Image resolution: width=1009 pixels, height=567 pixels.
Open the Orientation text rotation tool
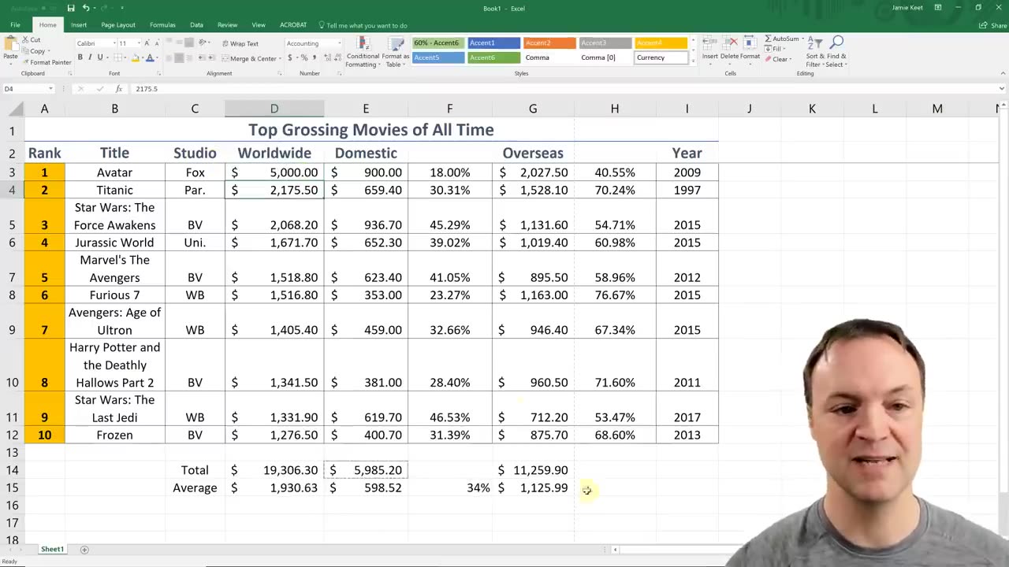click(x=203, y=43)
